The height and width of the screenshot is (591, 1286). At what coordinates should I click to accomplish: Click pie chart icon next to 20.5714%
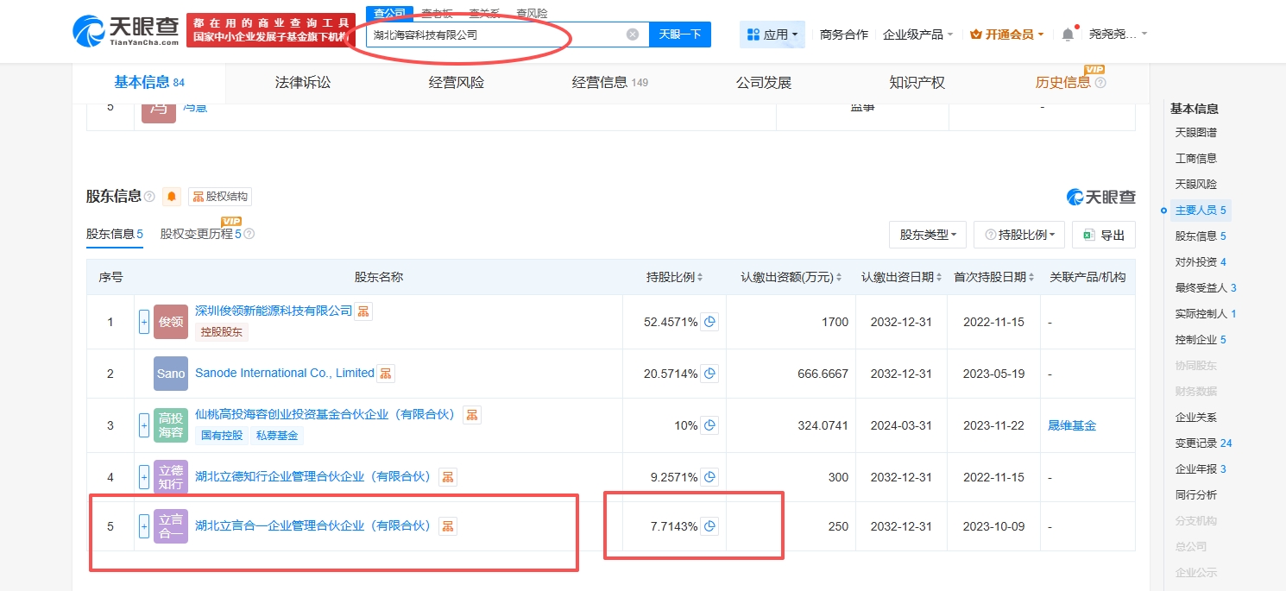click(709, 374)
